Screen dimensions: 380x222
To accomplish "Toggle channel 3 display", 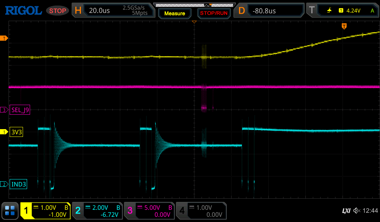I will point(149,211).
